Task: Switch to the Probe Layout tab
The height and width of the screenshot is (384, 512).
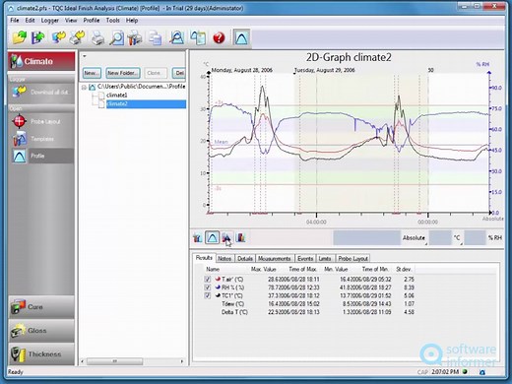Action: (353, 259)
